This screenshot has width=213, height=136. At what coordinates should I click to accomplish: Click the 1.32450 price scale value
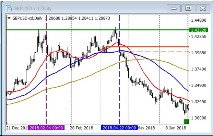click(199, 102)
